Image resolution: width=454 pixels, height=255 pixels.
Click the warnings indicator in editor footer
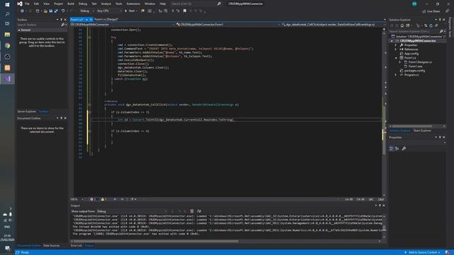(x=104, y=200)
